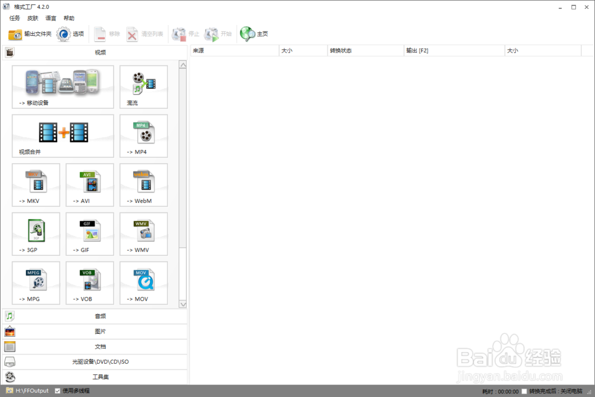
Task: Click the 移除 remove toolbar button
Action: (107, 34)
